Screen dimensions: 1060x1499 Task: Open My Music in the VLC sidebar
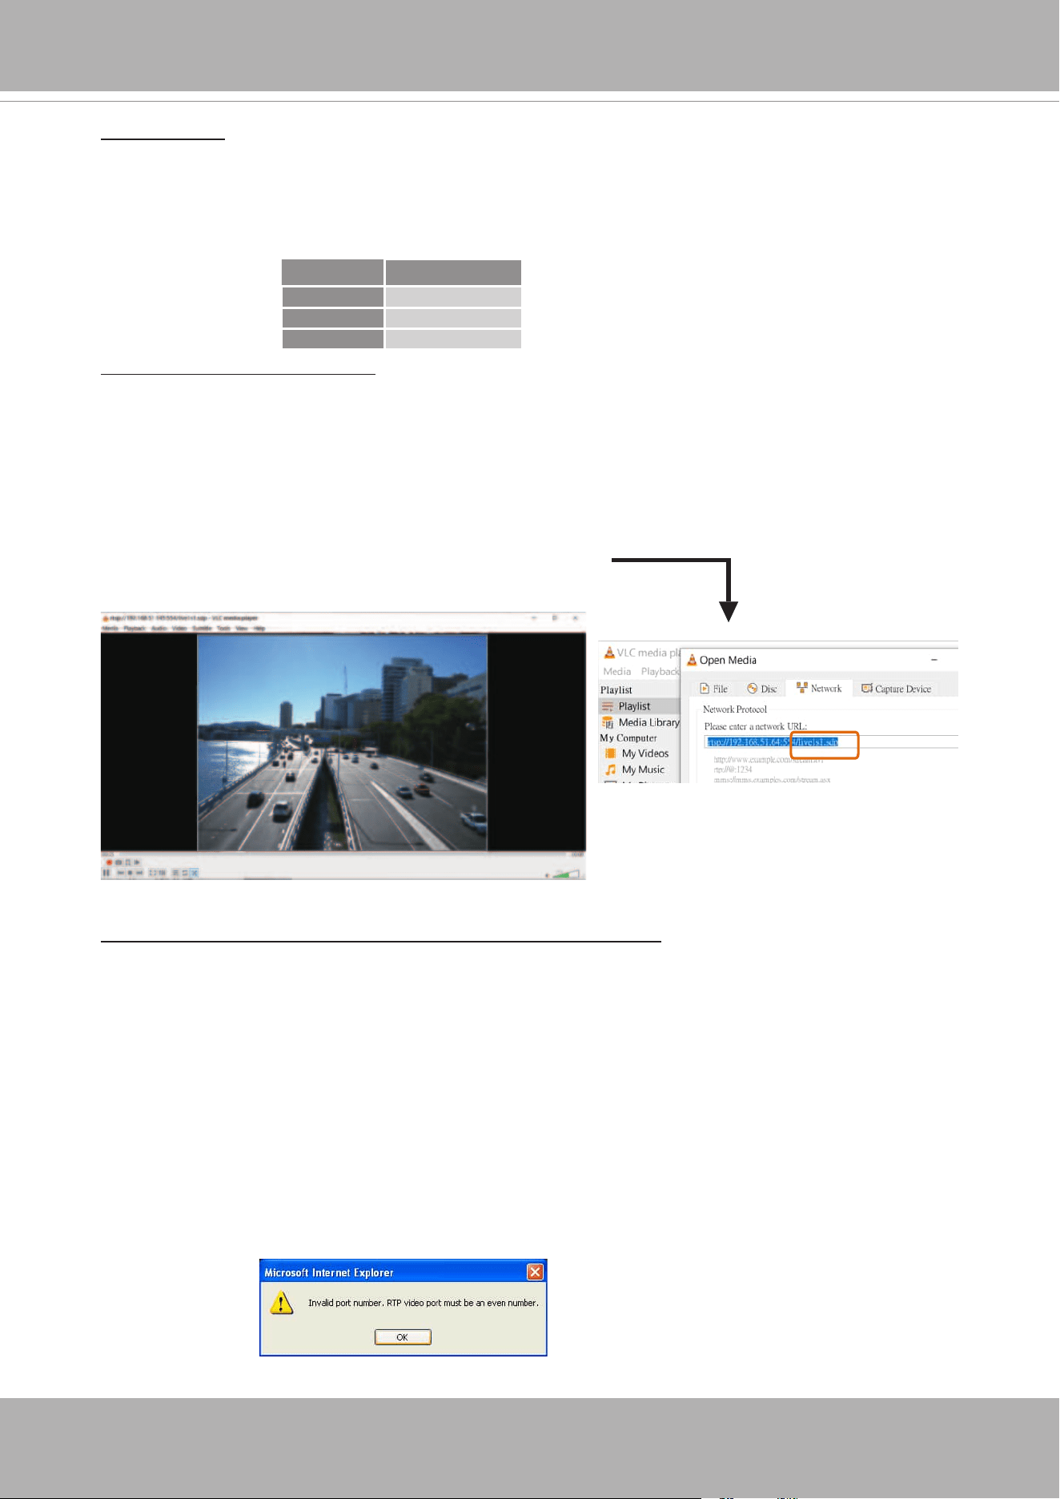pos(636,770)
